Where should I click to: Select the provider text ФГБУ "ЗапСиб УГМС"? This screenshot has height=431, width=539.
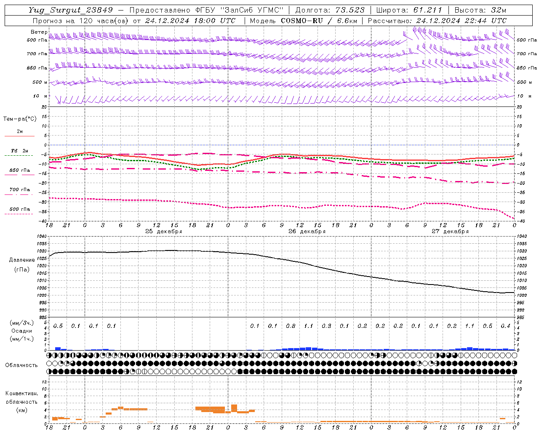point(240,10)
